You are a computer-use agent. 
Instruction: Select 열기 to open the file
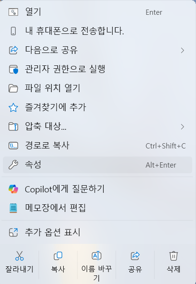[x=98, y=12]
